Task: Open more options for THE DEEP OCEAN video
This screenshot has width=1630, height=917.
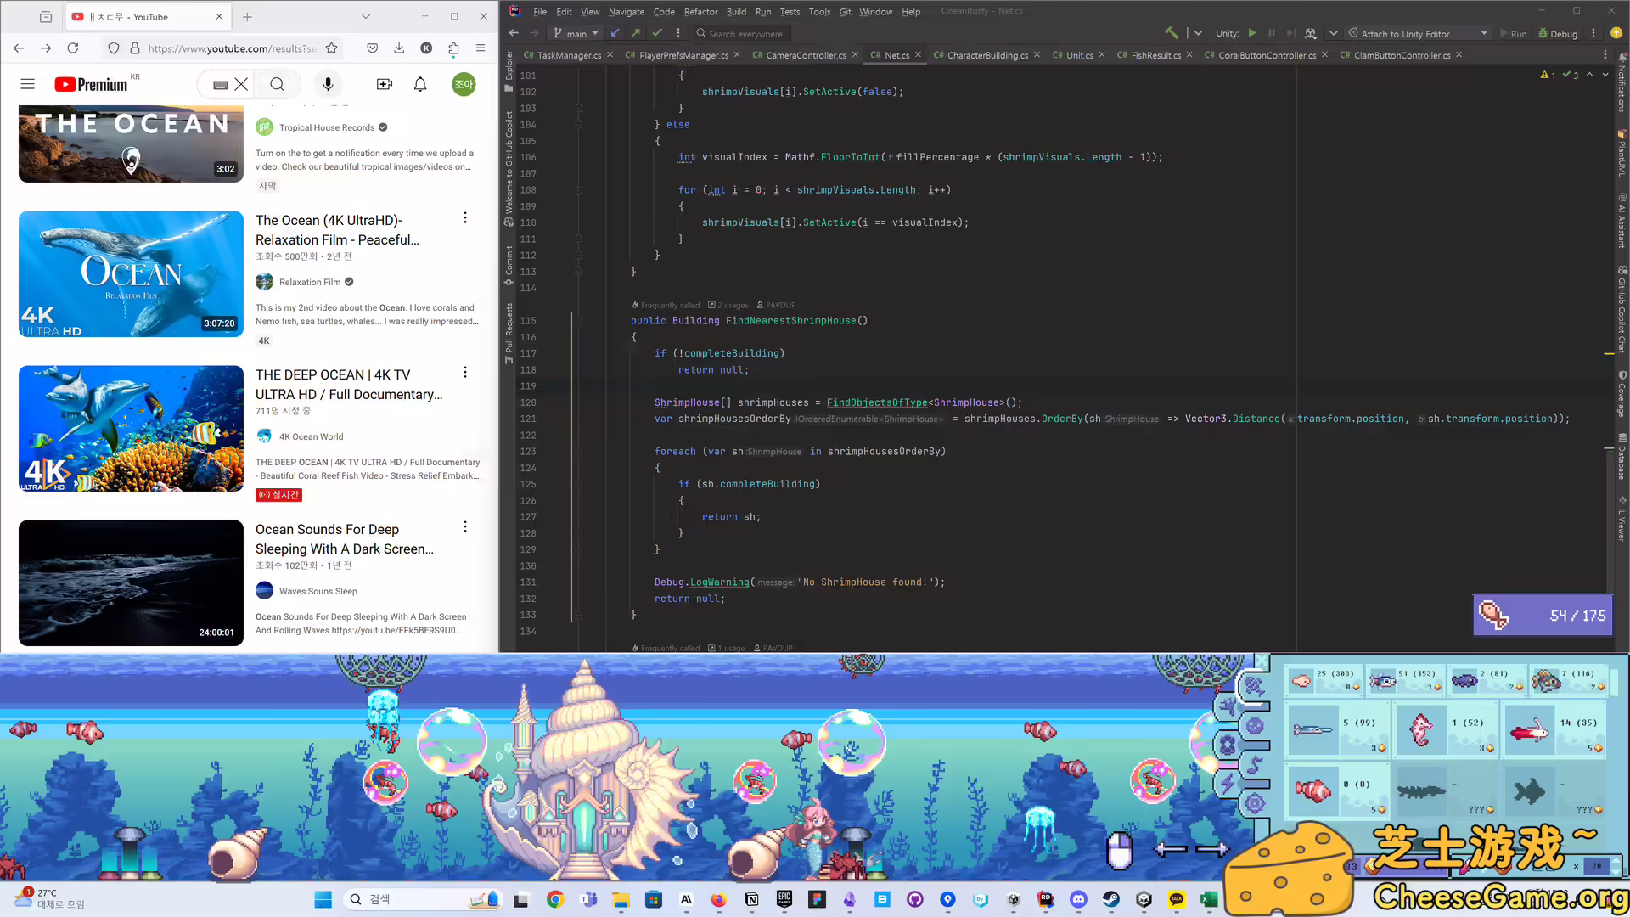Action: point(464,373)
